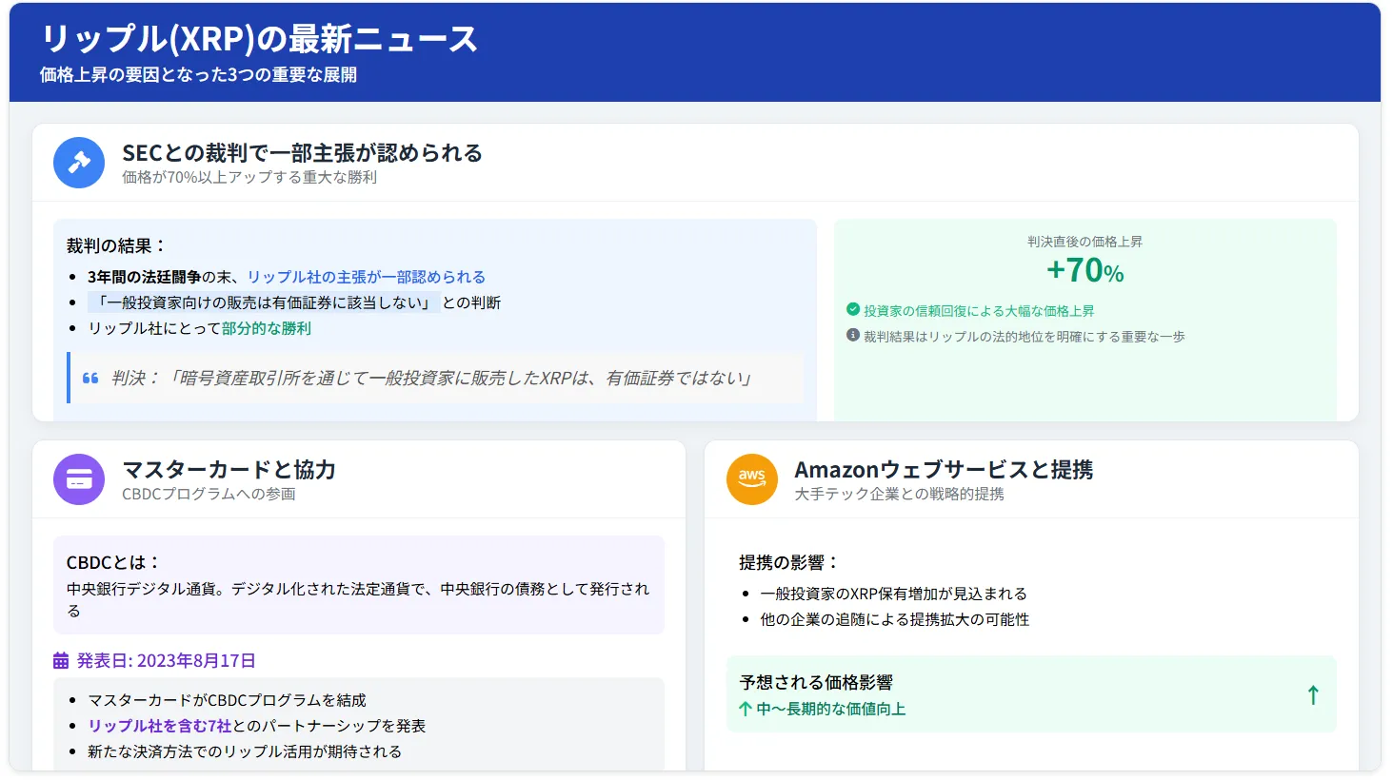The image size is (1393, 780).
Task: Click the calendar icon beside 発表日
Action: click(61, 660)
